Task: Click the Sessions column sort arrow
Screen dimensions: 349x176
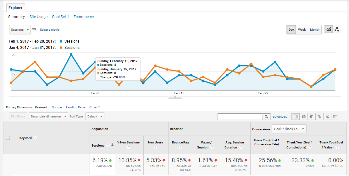Action: point(112,145)
